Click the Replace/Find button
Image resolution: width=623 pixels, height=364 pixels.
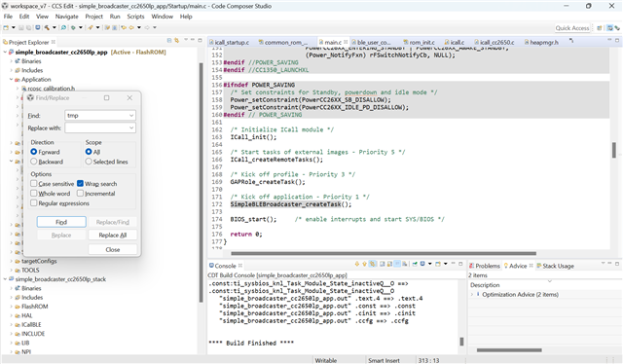tap(113, 222)
